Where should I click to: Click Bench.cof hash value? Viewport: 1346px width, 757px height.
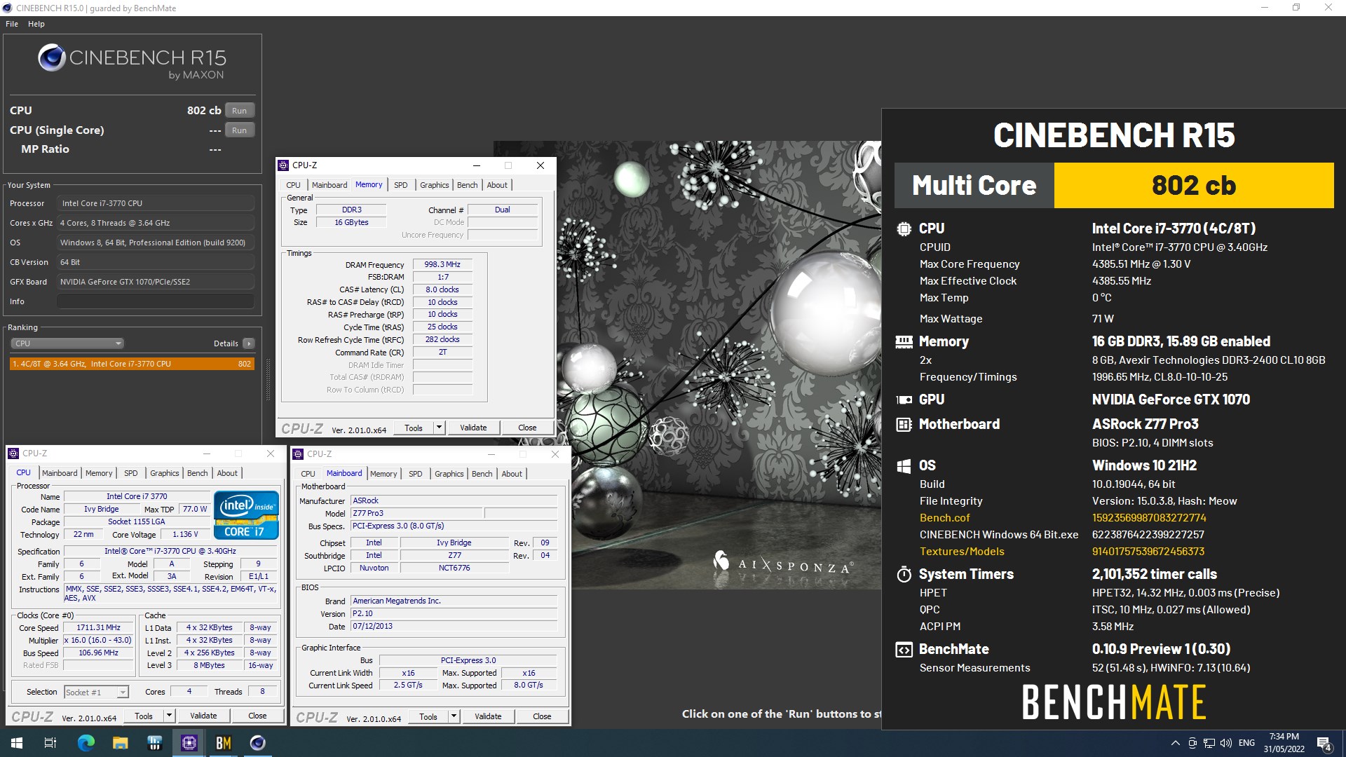pyautogui.click(x=1149, y=518)
